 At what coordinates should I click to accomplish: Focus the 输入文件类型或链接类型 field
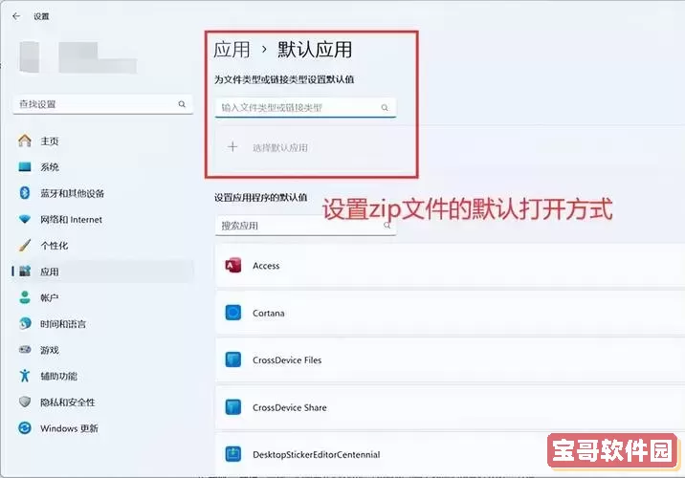point(305,108)
